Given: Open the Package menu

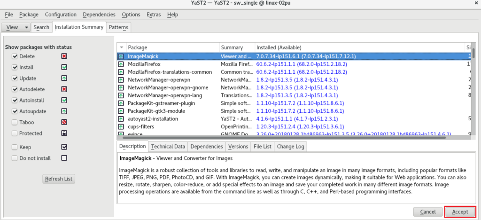Looking at the screenshot, I should pos(29,15).
